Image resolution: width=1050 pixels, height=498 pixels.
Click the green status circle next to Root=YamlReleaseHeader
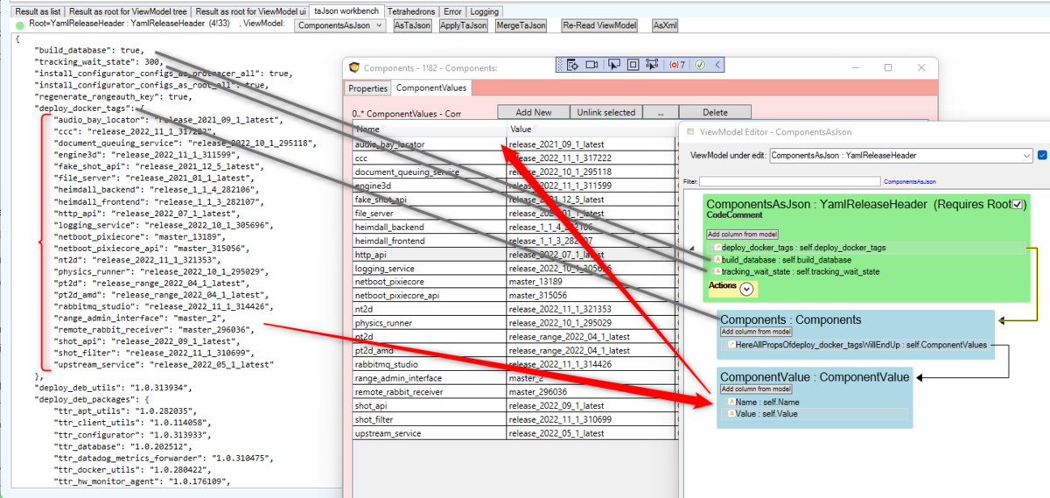tap(20, 25)
